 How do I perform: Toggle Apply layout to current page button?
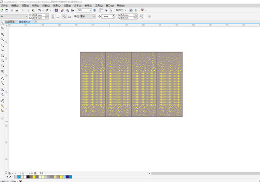[69, 16]
